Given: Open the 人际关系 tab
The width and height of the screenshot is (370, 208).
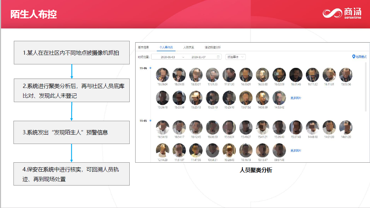Looking at the screenshot, I should click(x=189, y=47).
